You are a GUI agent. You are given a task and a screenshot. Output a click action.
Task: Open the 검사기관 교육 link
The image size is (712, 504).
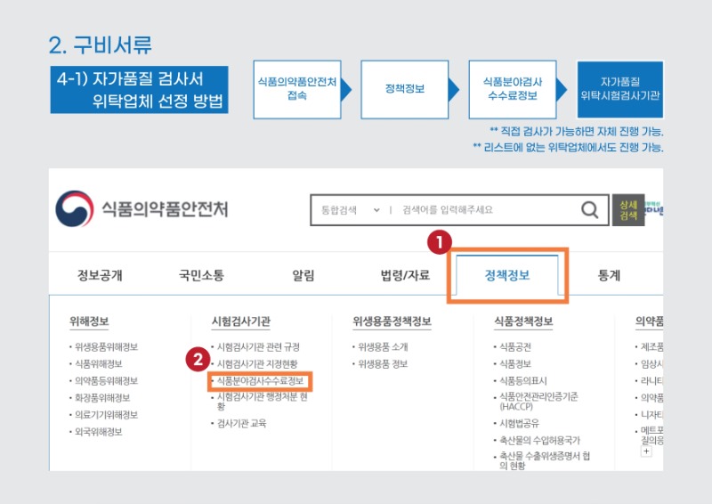tap(241, 423)
